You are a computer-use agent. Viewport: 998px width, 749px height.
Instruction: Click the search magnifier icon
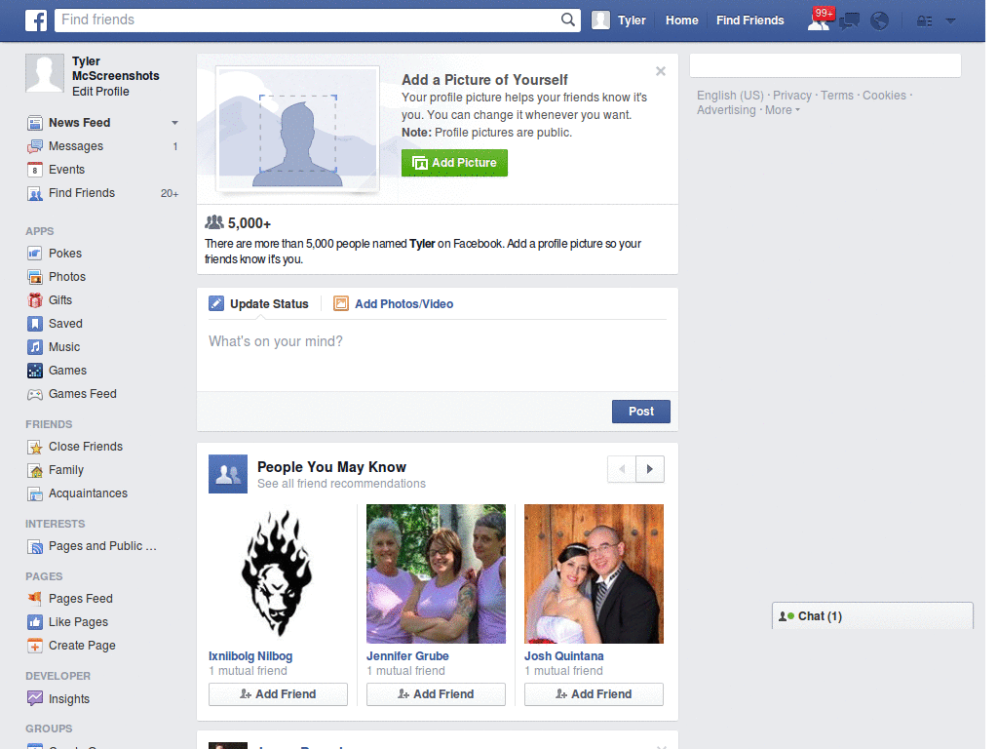pos(568,20)
